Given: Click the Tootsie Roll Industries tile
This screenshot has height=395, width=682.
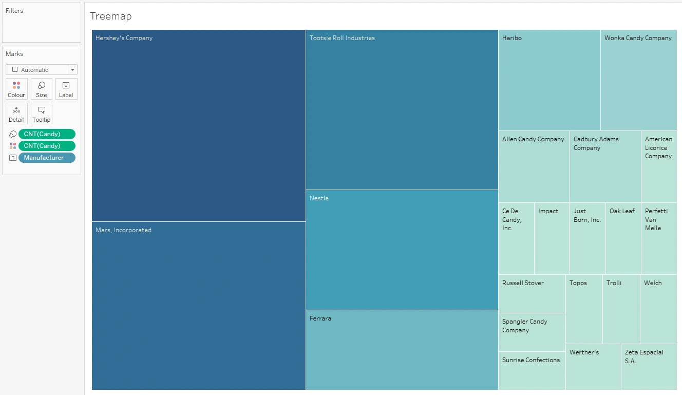Looking at the screenshot, I should coord(402,110).
